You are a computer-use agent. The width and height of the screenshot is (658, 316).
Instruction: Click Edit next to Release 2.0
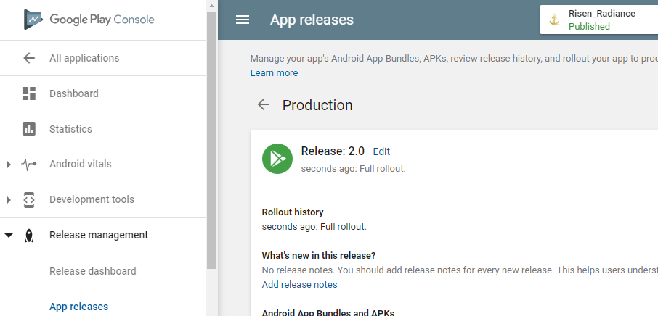[381, 151]
